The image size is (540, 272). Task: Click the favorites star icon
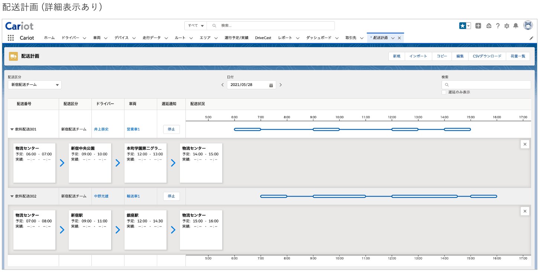[x=463, y=26]
